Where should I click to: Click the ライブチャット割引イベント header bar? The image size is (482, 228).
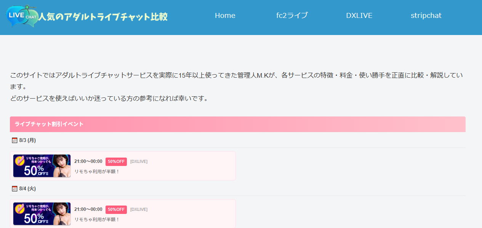(x=238, y=124)
